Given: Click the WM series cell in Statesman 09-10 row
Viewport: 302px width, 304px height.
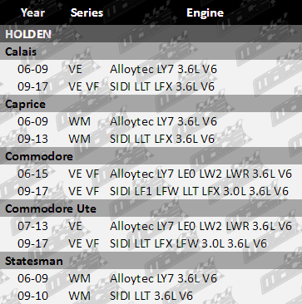Looking at the screenshot, I should pos(79,296).
